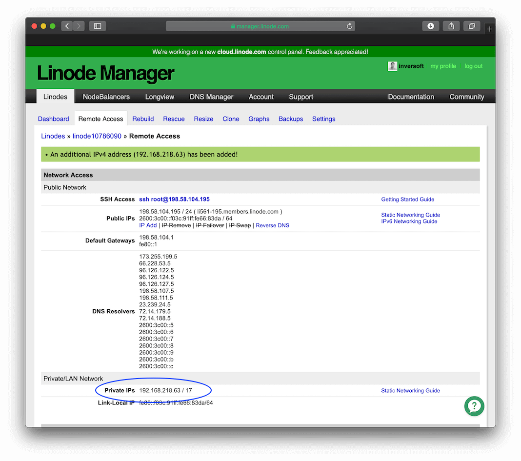Click the IPv6 address 2600:3c00::f03c:91ff:fe66:83da / 64
The image size is (521, 461).
pyautogui.click(x=185, y=219)
